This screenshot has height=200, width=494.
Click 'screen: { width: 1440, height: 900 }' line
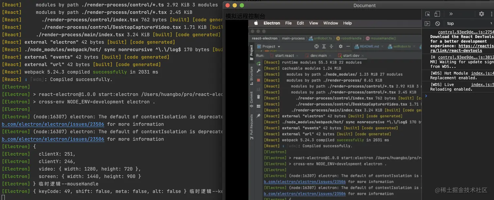coord(90,177)
